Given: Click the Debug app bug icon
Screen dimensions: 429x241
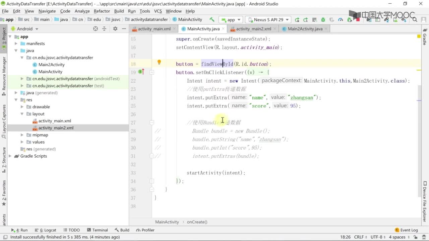Looking at the screenshot, I should click(x=323, y=20).
